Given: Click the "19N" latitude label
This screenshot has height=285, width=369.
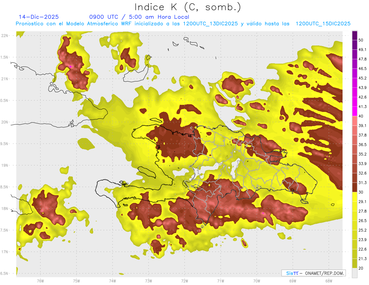Looking at the screenshot, I should tap(5, 165).
